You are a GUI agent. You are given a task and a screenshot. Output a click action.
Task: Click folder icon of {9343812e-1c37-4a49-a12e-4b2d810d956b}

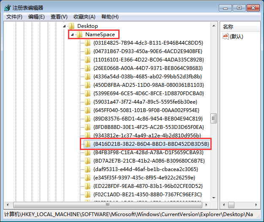click(x=87, y=135)
